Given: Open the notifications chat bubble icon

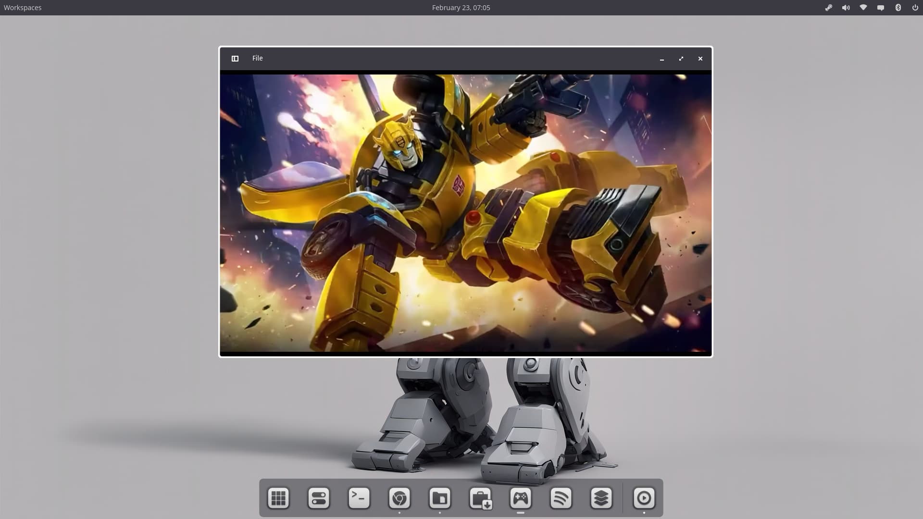Looking at the screenshot, I should tap(881, 8).
